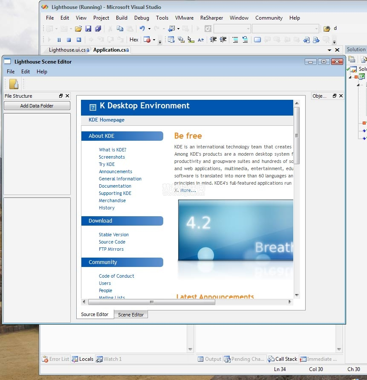Image resolution: width=367 pixels, height=380 pixels.
Task: Click right arrow of horizontal page scrollbar
Action: click(x=290, y=302)
